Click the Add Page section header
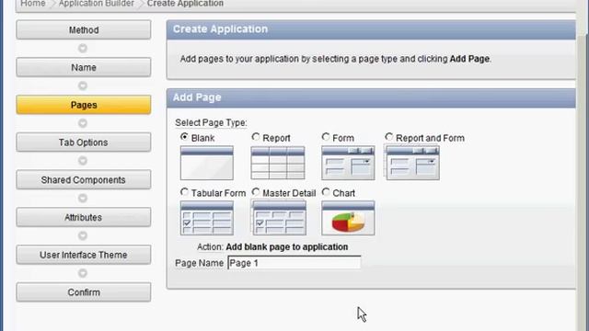589x331 pixels. [371, 98]
